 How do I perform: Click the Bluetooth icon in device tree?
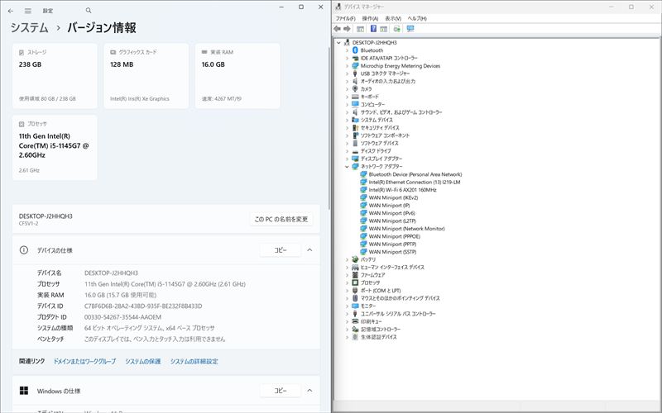355,50
